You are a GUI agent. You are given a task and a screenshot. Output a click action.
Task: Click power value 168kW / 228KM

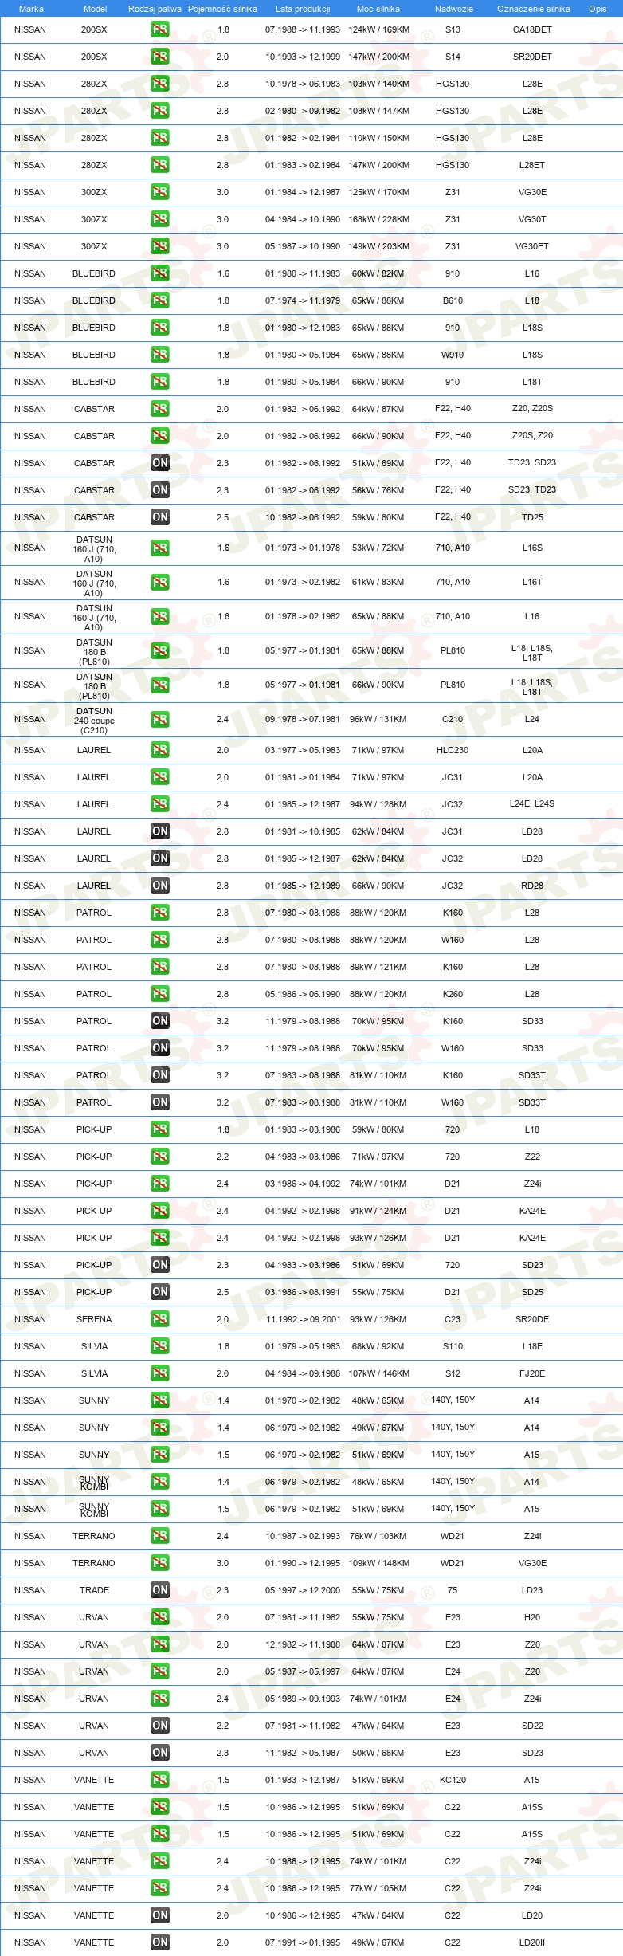[x=378, y=219]
